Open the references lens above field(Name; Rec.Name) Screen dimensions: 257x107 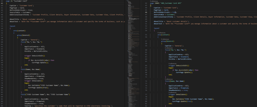(x=169, y=79)
